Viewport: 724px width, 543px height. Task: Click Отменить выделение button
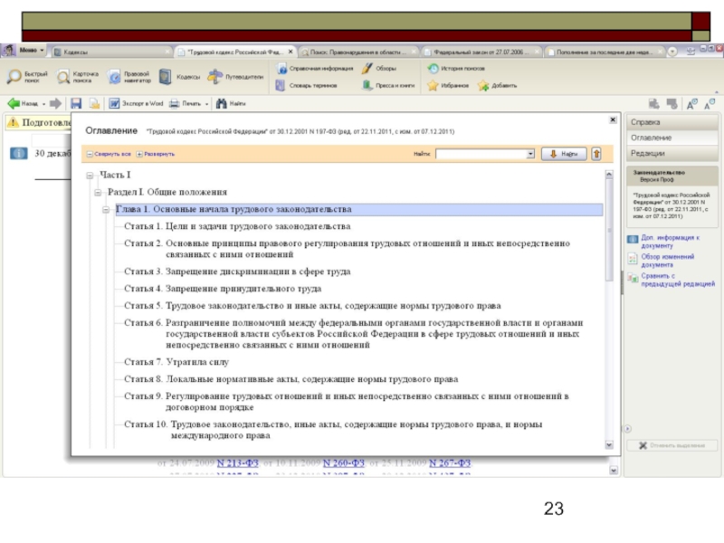click(672, 445)
